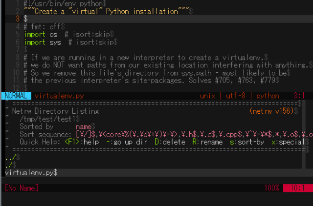Viewport: 313px width, 206px height.
Task: Click the NORMAL mode indicator
Action: coord(16,96)
